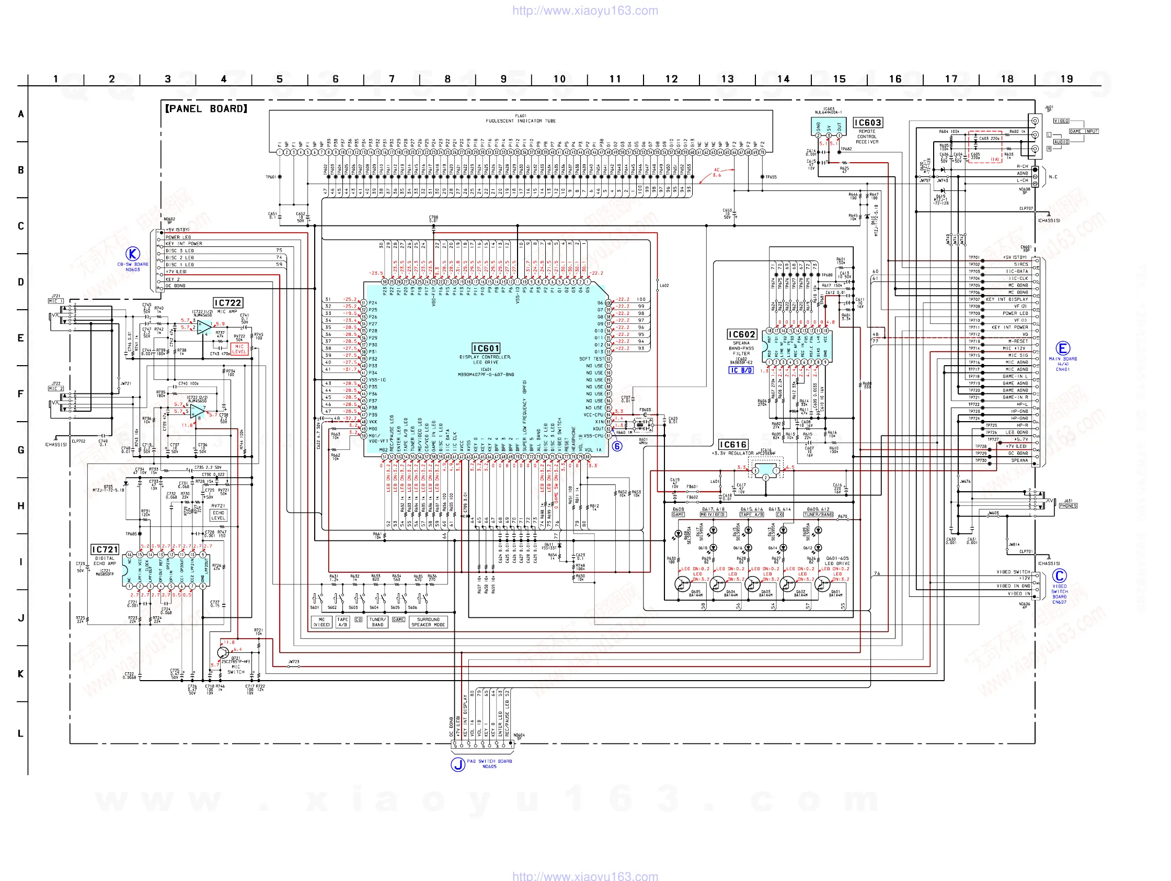
Task: Click the circled J pad switch marker
Action: click(457, 764)
